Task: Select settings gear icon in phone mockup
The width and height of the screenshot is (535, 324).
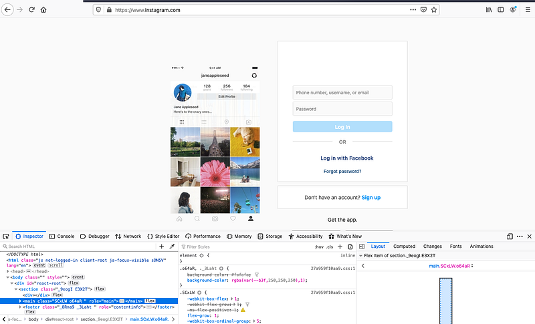Action: pos(254,75)
